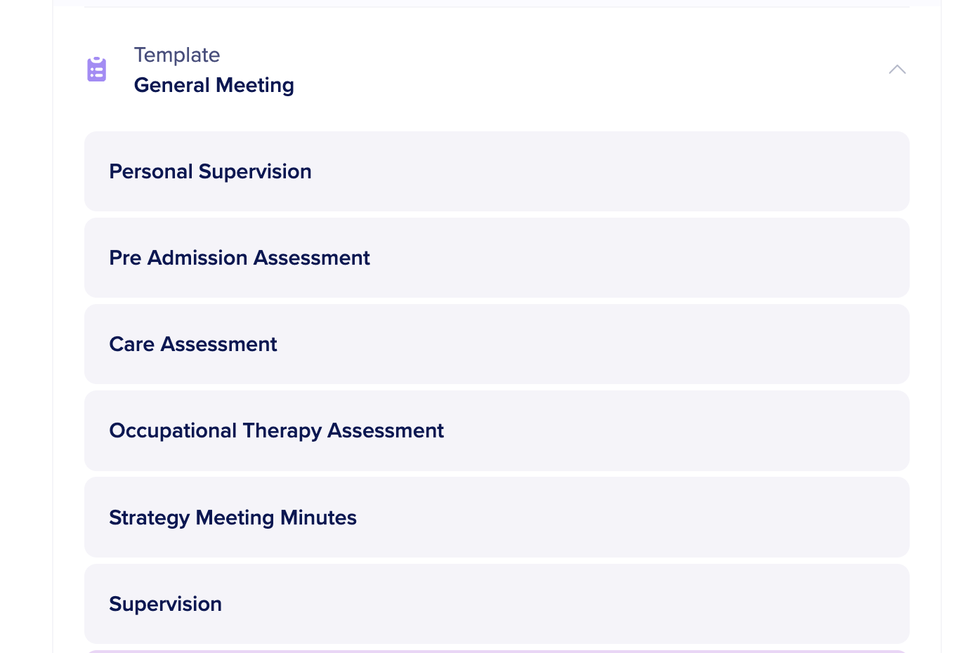Click the Pre Admission Assessment text label
Screen dimensions: 975x653
[239, 258]
